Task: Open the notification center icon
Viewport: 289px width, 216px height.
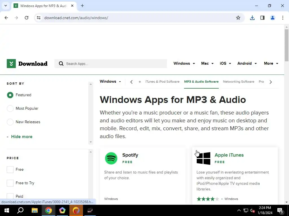Action: pos(280,211)
